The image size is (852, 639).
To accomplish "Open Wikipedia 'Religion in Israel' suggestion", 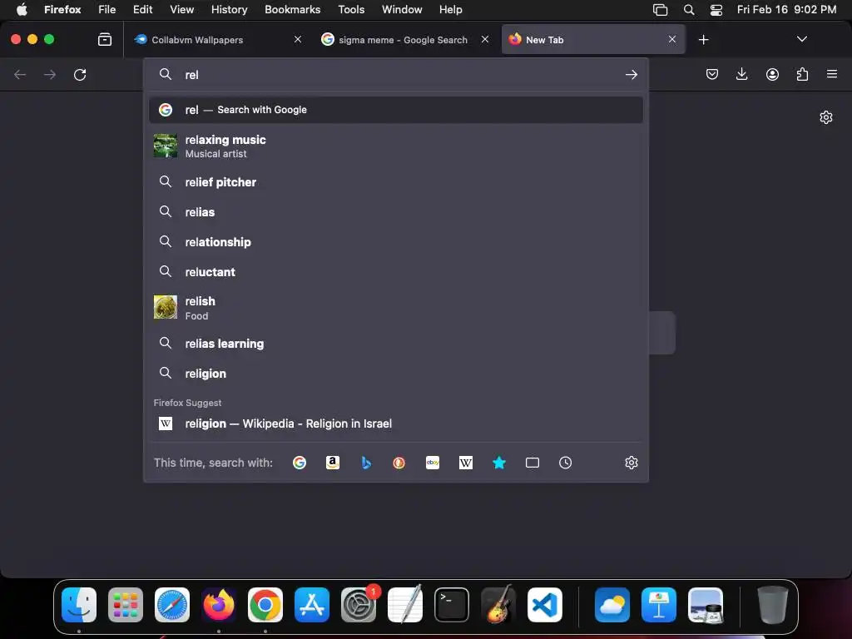I will click(395, 424).
